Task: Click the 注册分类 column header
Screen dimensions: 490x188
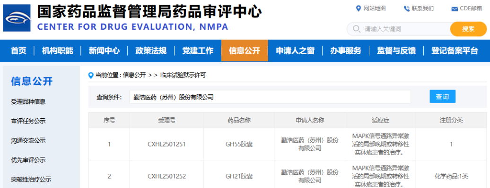Action: click(451, 120)
